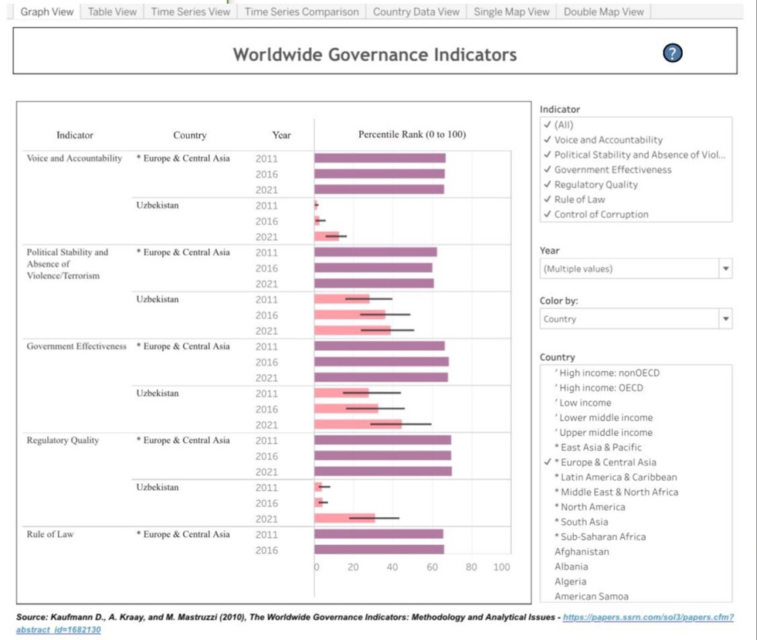The width and height of the screenshot is (757, 640).
Task: Open the Time Series View tab
Action: 190,12
